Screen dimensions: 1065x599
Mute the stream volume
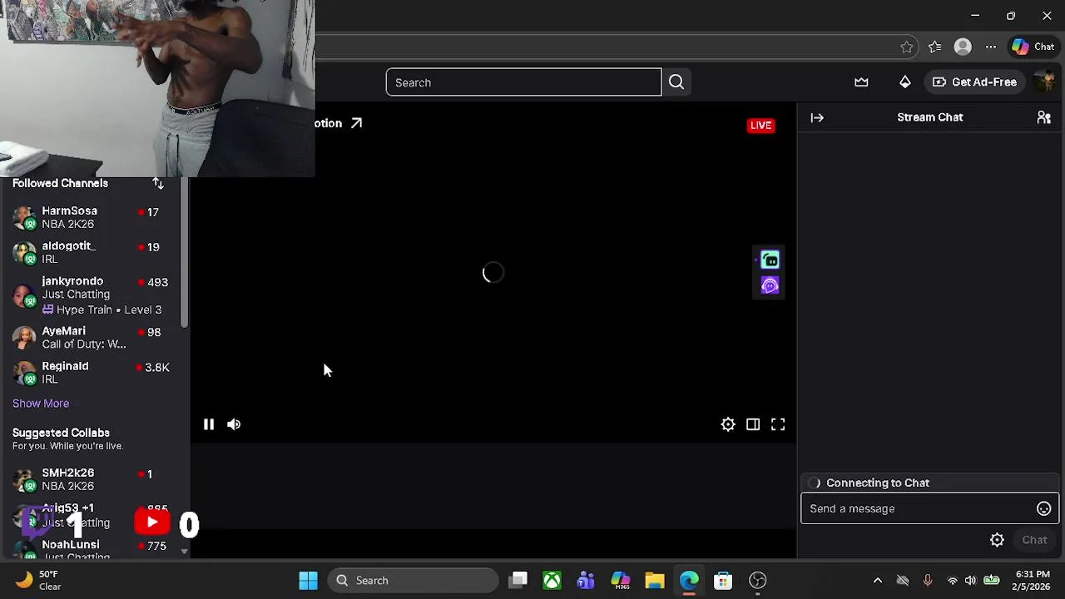[234, 424]
